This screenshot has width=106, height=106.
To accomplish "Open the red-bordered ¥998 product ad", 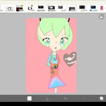I will (x=20, y=8).
